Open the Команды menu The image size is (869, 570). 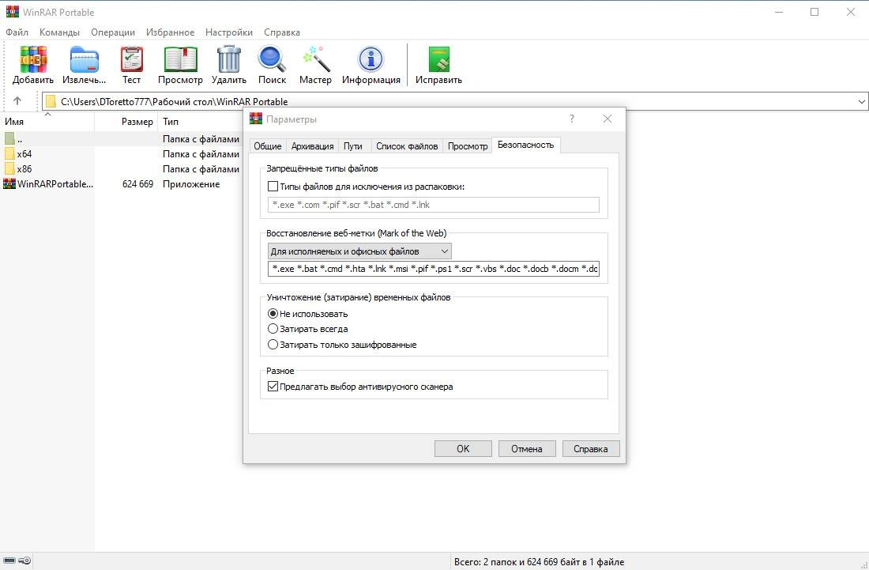click(59, 32)
